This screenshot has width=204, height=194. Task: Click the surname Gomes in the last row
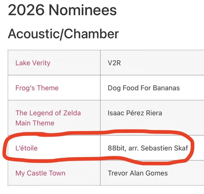[157, 173]
